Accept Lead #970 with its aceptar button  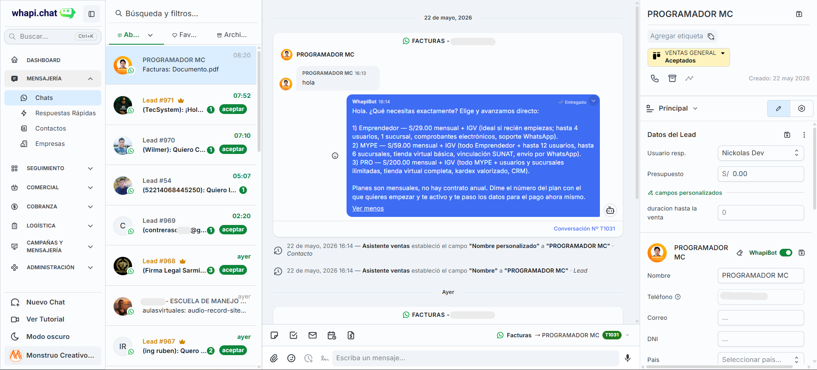coord(233,149)
